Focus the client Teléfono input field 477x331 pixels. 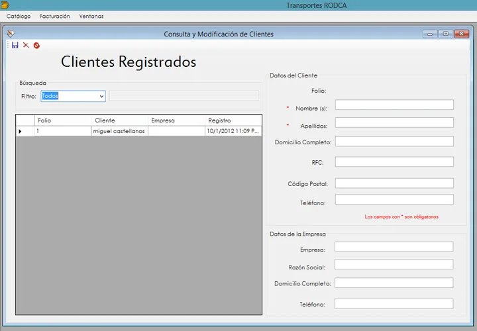click(x=394, y=199)
